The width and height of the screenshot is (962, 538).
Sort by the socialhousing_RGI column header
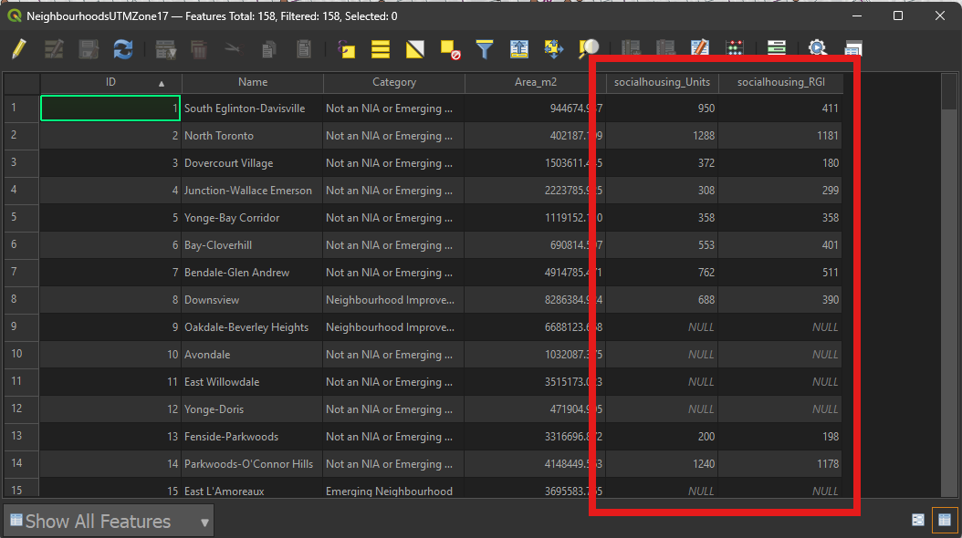click(781, 82)
